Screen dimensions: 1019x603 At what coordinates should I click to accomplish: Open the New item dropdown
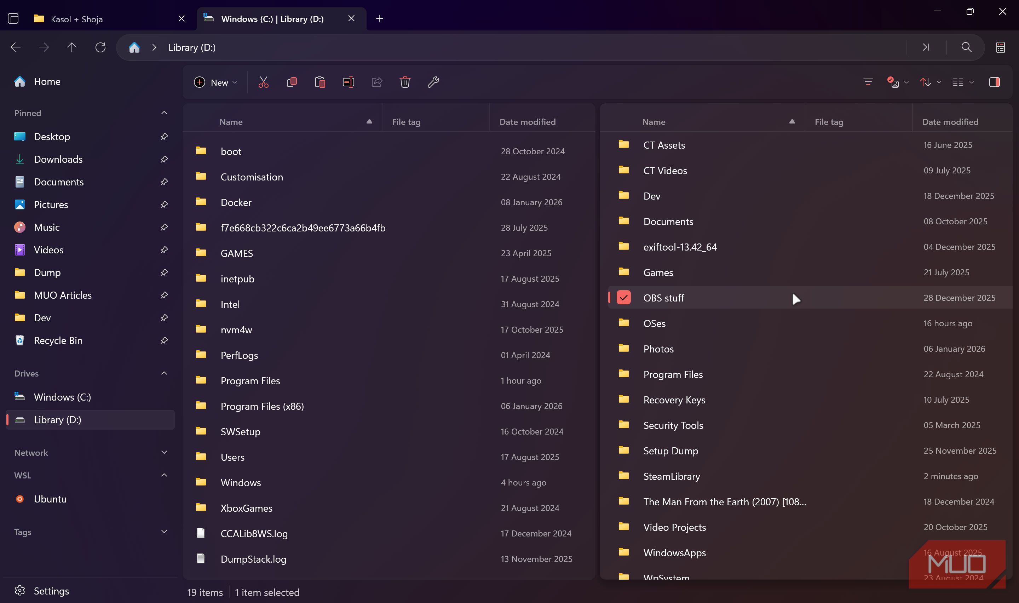tap(215, 82)
